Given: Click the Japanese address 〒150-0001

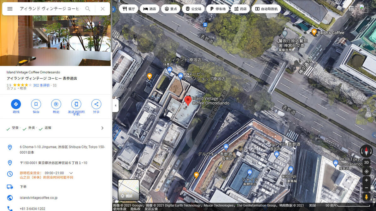Looking at the screenshot, I should 54,163.
